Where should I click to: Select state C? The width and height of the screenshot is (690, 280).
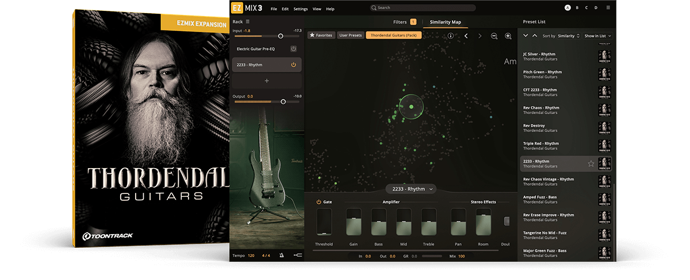click(586, 7)
